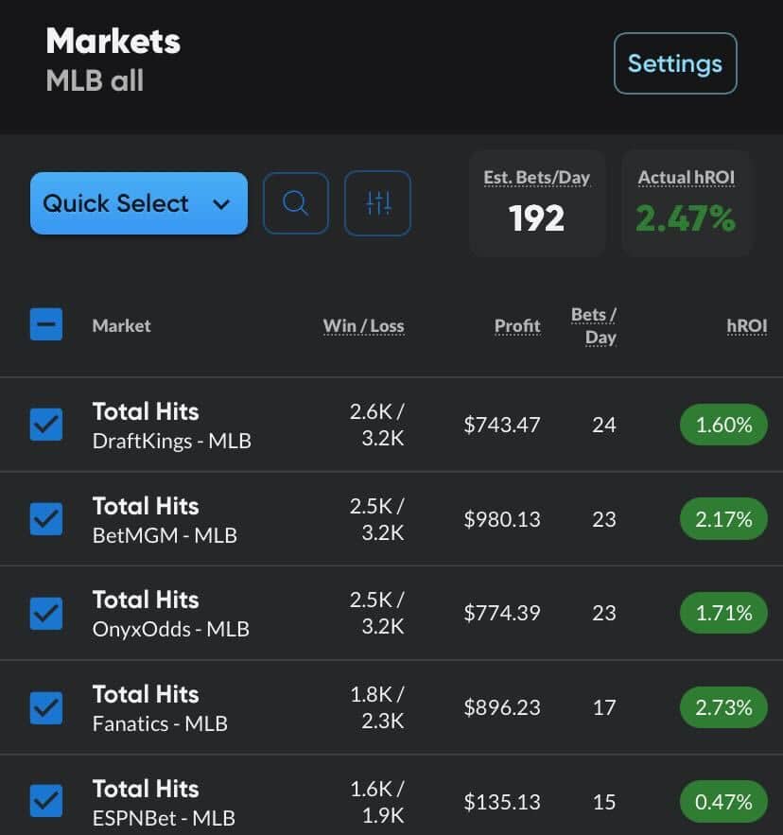Select the 2.73% hROI badge for Fanatics
Image resolution: width=783 pixels, height=835 pixels.
[723, 707]
